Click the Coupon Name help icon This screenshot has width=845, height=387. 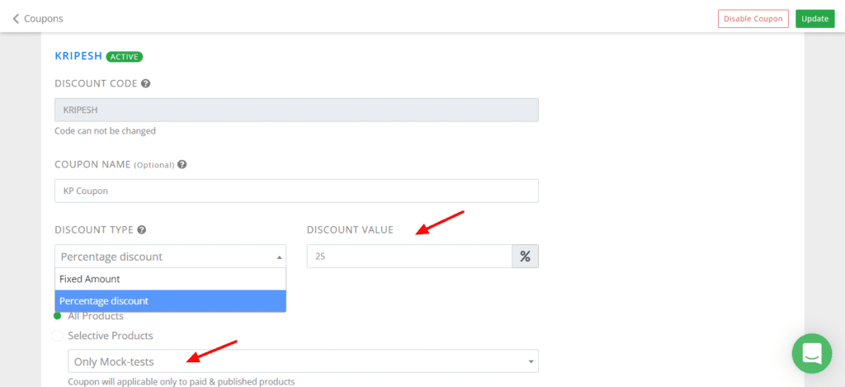point(182,164)
